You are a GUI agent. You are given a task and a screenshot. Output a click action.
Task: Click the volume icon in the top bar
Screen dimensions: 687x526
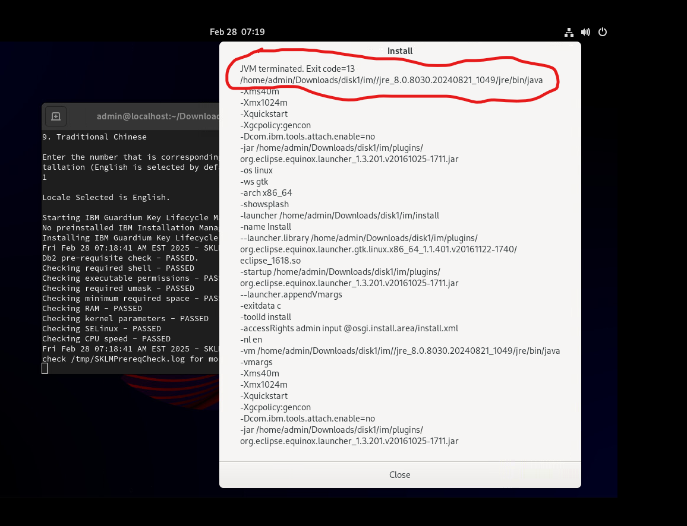click(585, 32)
